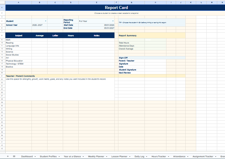Open the Assignment Tracker tab
225x159 pixels.
(x=203, y=156)
